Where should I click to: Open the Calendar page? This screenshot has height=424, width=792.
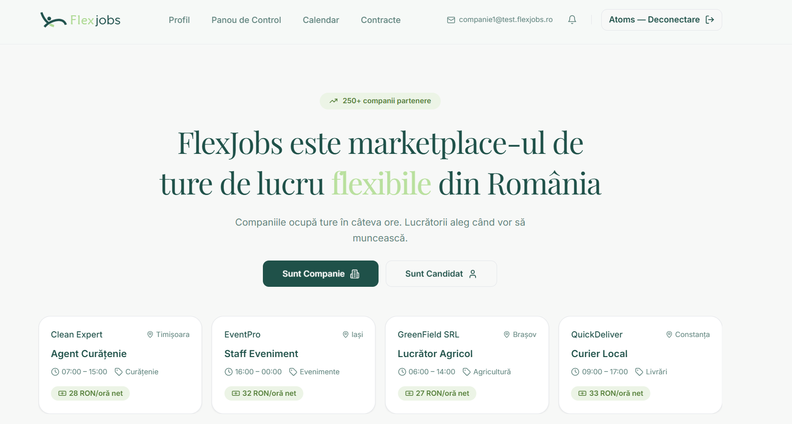(321, 20)
